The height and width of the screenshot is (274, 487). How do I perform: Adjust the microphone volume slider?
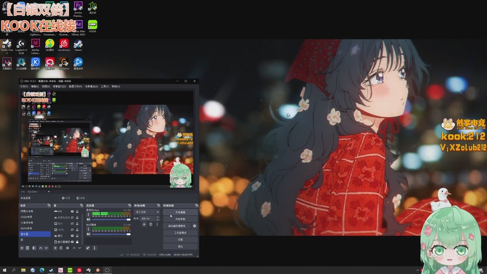(x=111, y=220)
